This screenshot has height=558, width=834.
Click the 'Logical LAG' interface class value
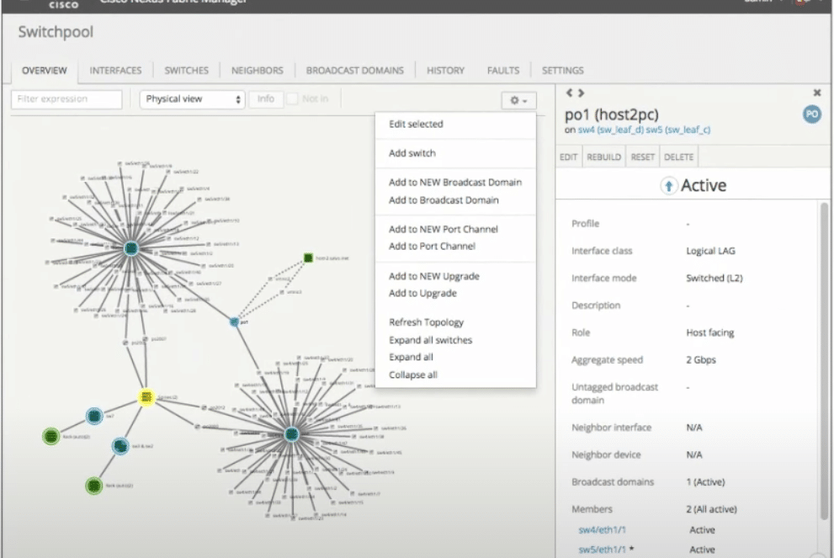(710, 251)
